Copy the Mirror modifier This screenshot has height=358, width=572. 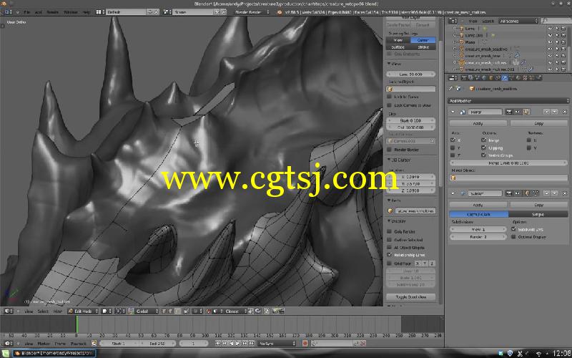point(539,123)
